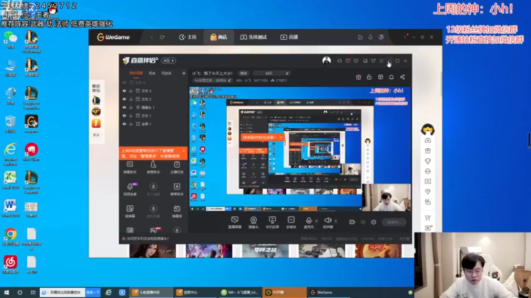Add 手机投屏 source
Viewport: 531px width, 298px height.
click(x=272, y=223)
